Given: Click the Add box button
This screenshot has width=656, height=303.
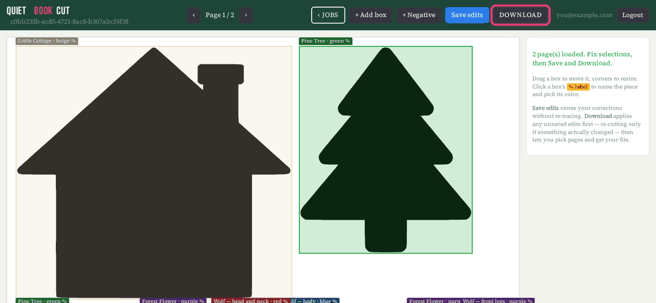Looking at the screenshot, I should point(371,15).
